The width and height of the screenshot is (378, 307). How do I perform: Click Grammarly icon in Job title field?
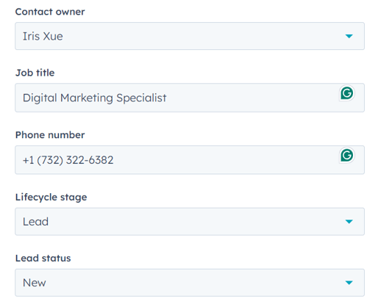pyautogui.click(x=347, y=93)
